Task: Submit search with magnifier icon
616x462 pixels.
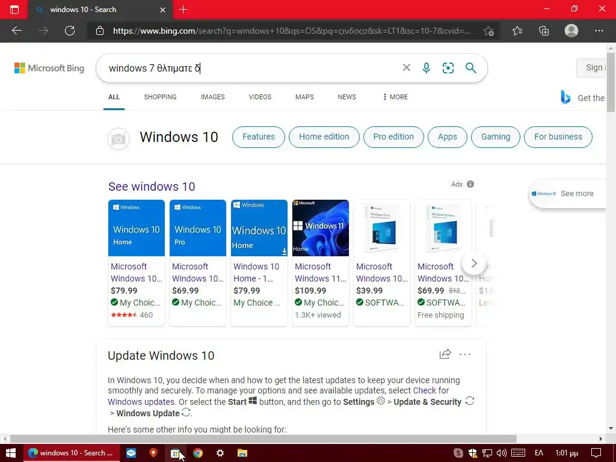Action: coord(470,68)
